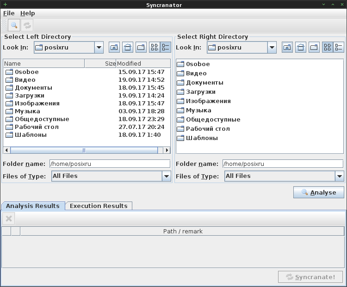Click Path / remark column header

(182, 231)
